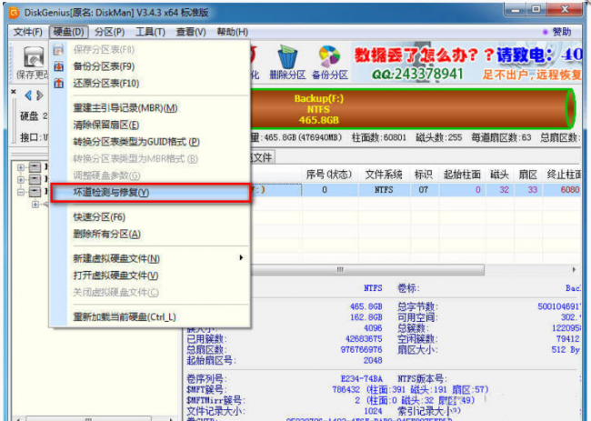Open the 分区(P) menu
This screenshot has height=421, width=591.
[x=110, y=32]
